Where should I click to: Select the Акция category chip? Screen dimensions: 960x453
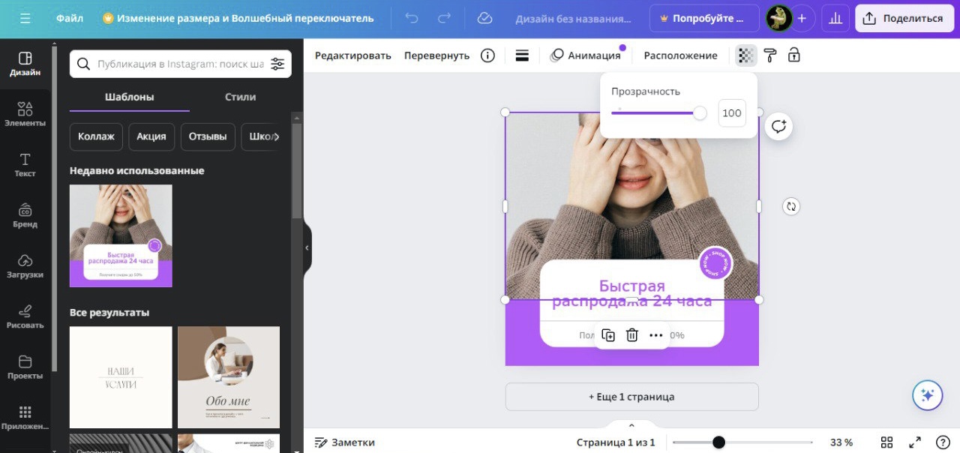tap(152, 136)
